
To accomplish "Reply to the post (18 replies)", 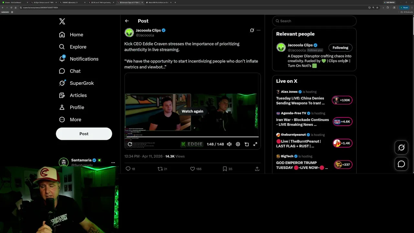I will pos(130,169).
